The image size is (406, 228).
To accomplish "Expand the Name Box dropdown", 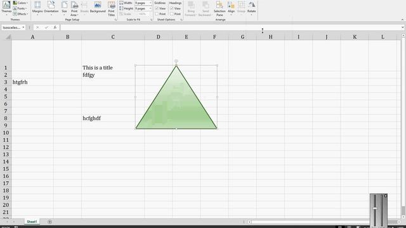I will point(23,27).
